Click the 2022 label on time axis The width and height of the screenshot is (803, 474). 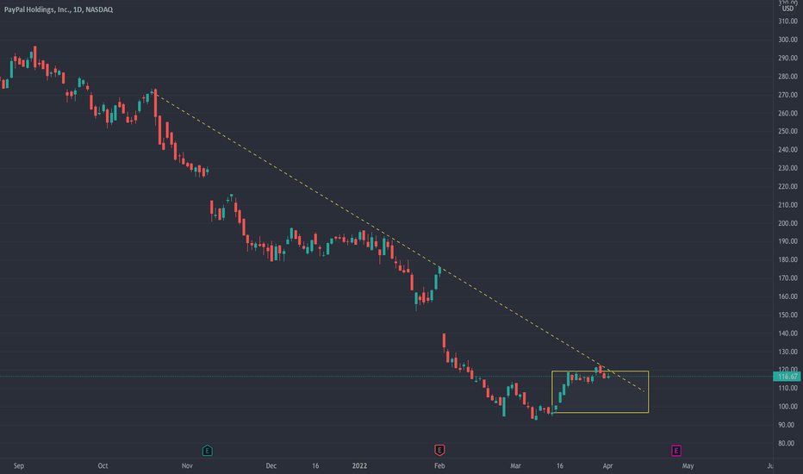pos(359,465)
